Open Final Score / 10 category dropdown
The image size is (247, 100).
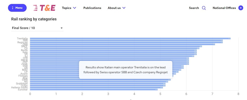click(37, 28)
